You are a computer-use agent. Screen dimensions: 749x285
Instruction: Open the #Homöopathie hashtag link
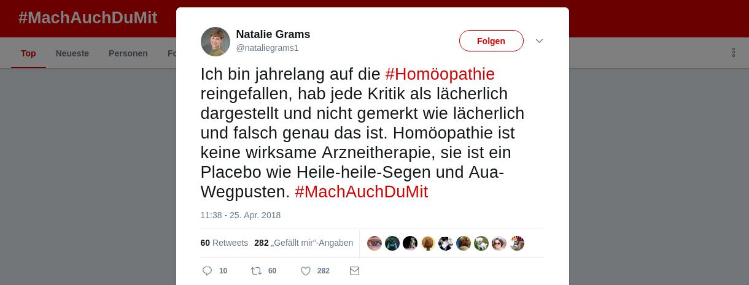[440, 74]
